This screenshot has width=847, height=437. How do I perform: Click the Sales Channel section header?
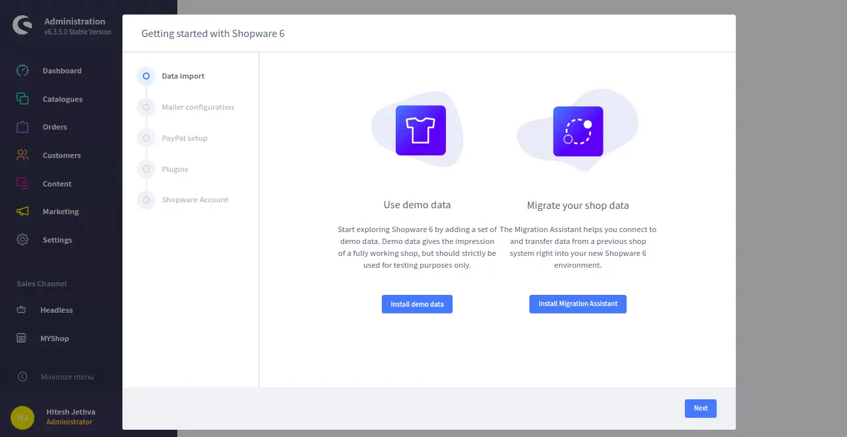[42, 284]
